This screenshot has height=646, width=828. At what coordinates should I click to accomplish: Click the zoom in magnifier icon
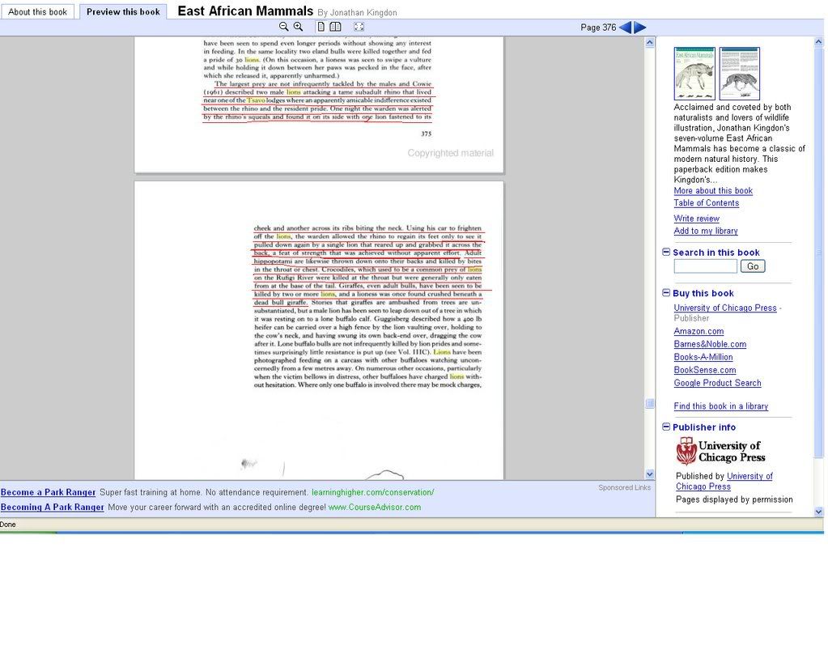[298, 27]
